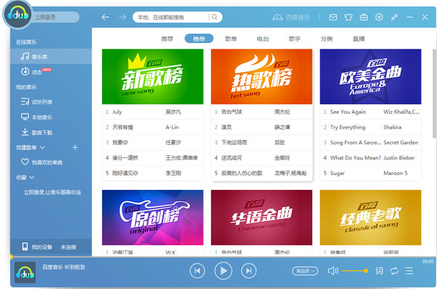Click the 立即登录,让音乐跟着你走 link
Screen dimensions: 437x289
[52, 192]
